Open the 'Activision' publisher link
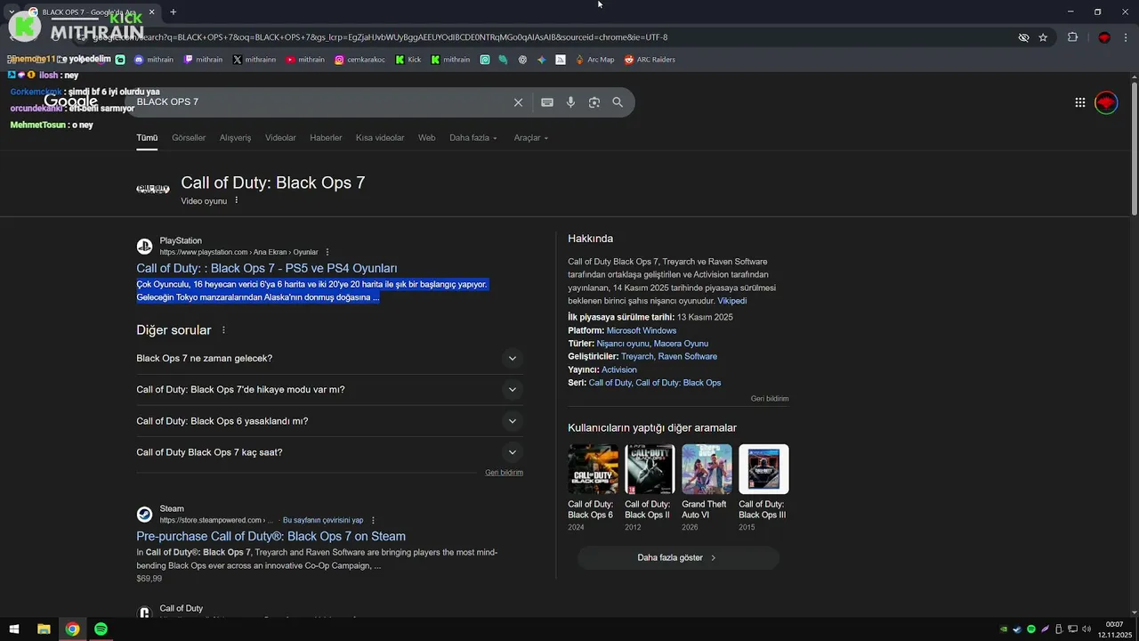1139x641 pixels. [619, 369]
